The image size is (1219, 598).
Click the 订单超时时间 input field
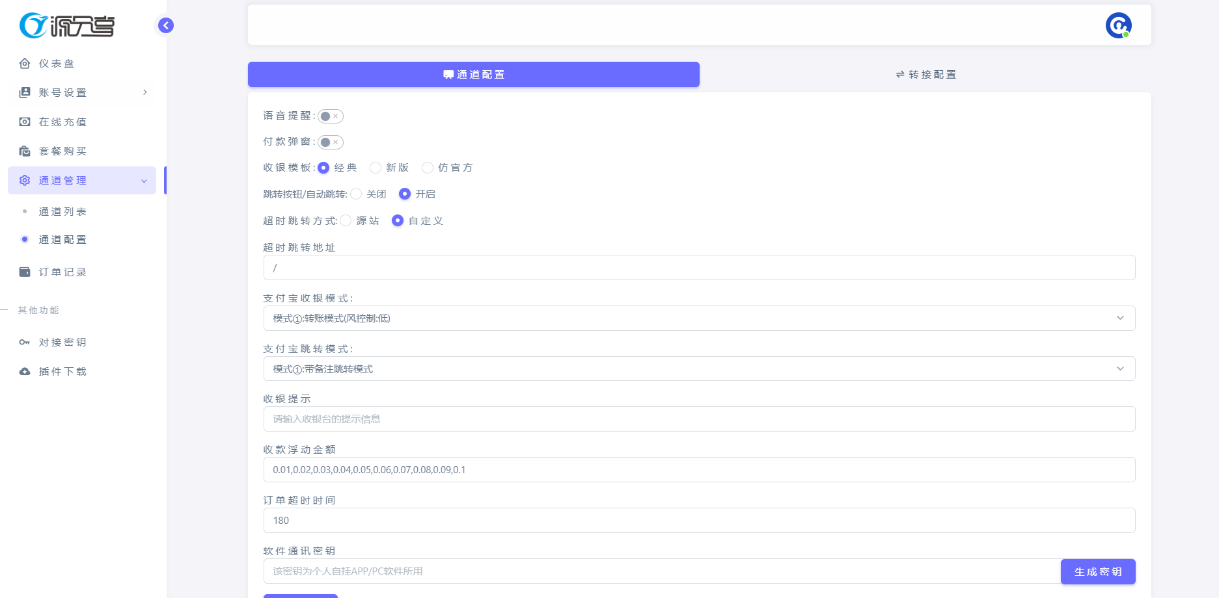coord(699,521)
